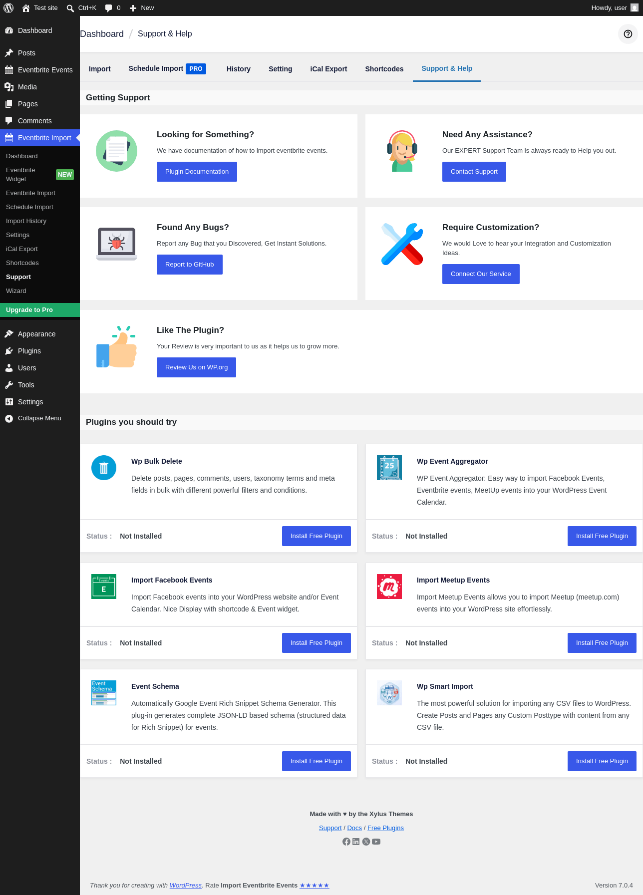Click Review Us on WP.org button
Screen dimensions: 643x895
tap(196, 367)
